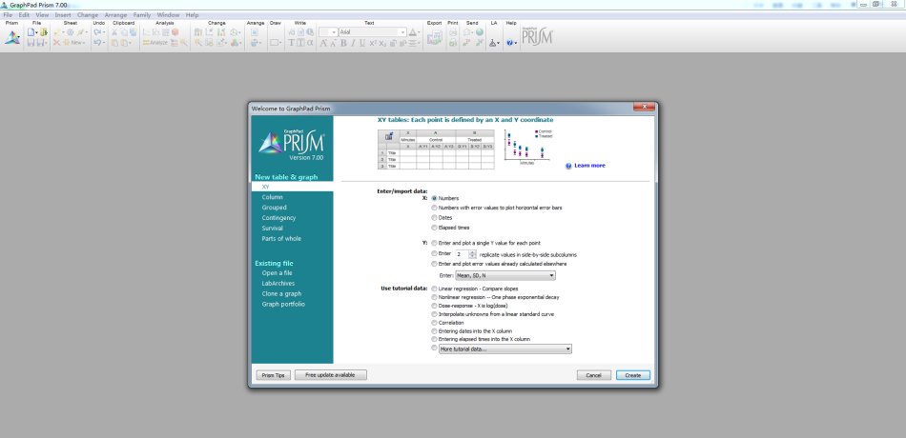Click the Save file icon in toolbar
This screenshot has height=438, width=906.
(31, 43)
